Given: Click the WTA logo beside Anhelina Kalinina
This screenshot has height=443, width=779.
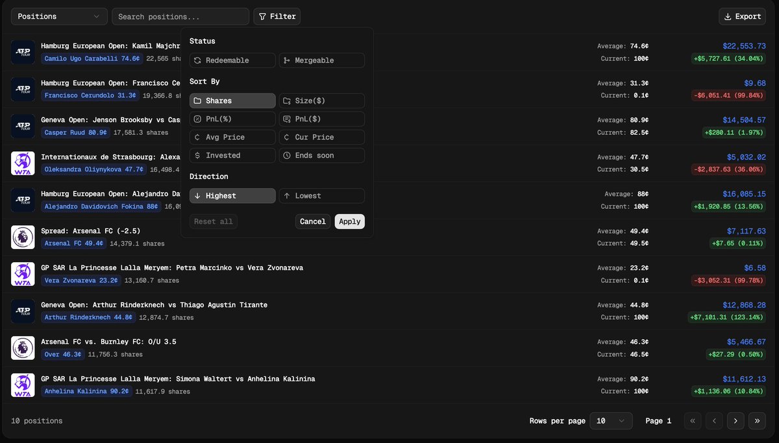Looking at the screenshot, I should click(x=23, y=385).
